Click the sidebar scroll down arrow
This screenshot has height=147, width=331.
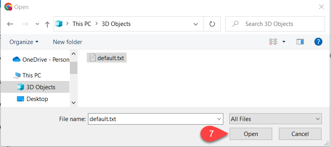[73, 103]
